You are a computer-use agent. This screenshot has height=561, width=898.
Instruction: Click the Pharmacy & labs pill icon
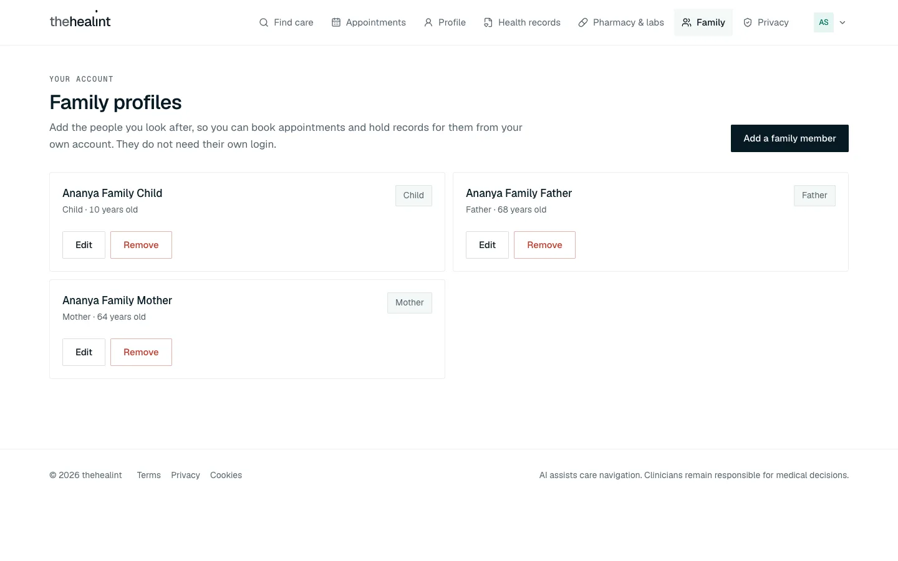pos(583,22)
